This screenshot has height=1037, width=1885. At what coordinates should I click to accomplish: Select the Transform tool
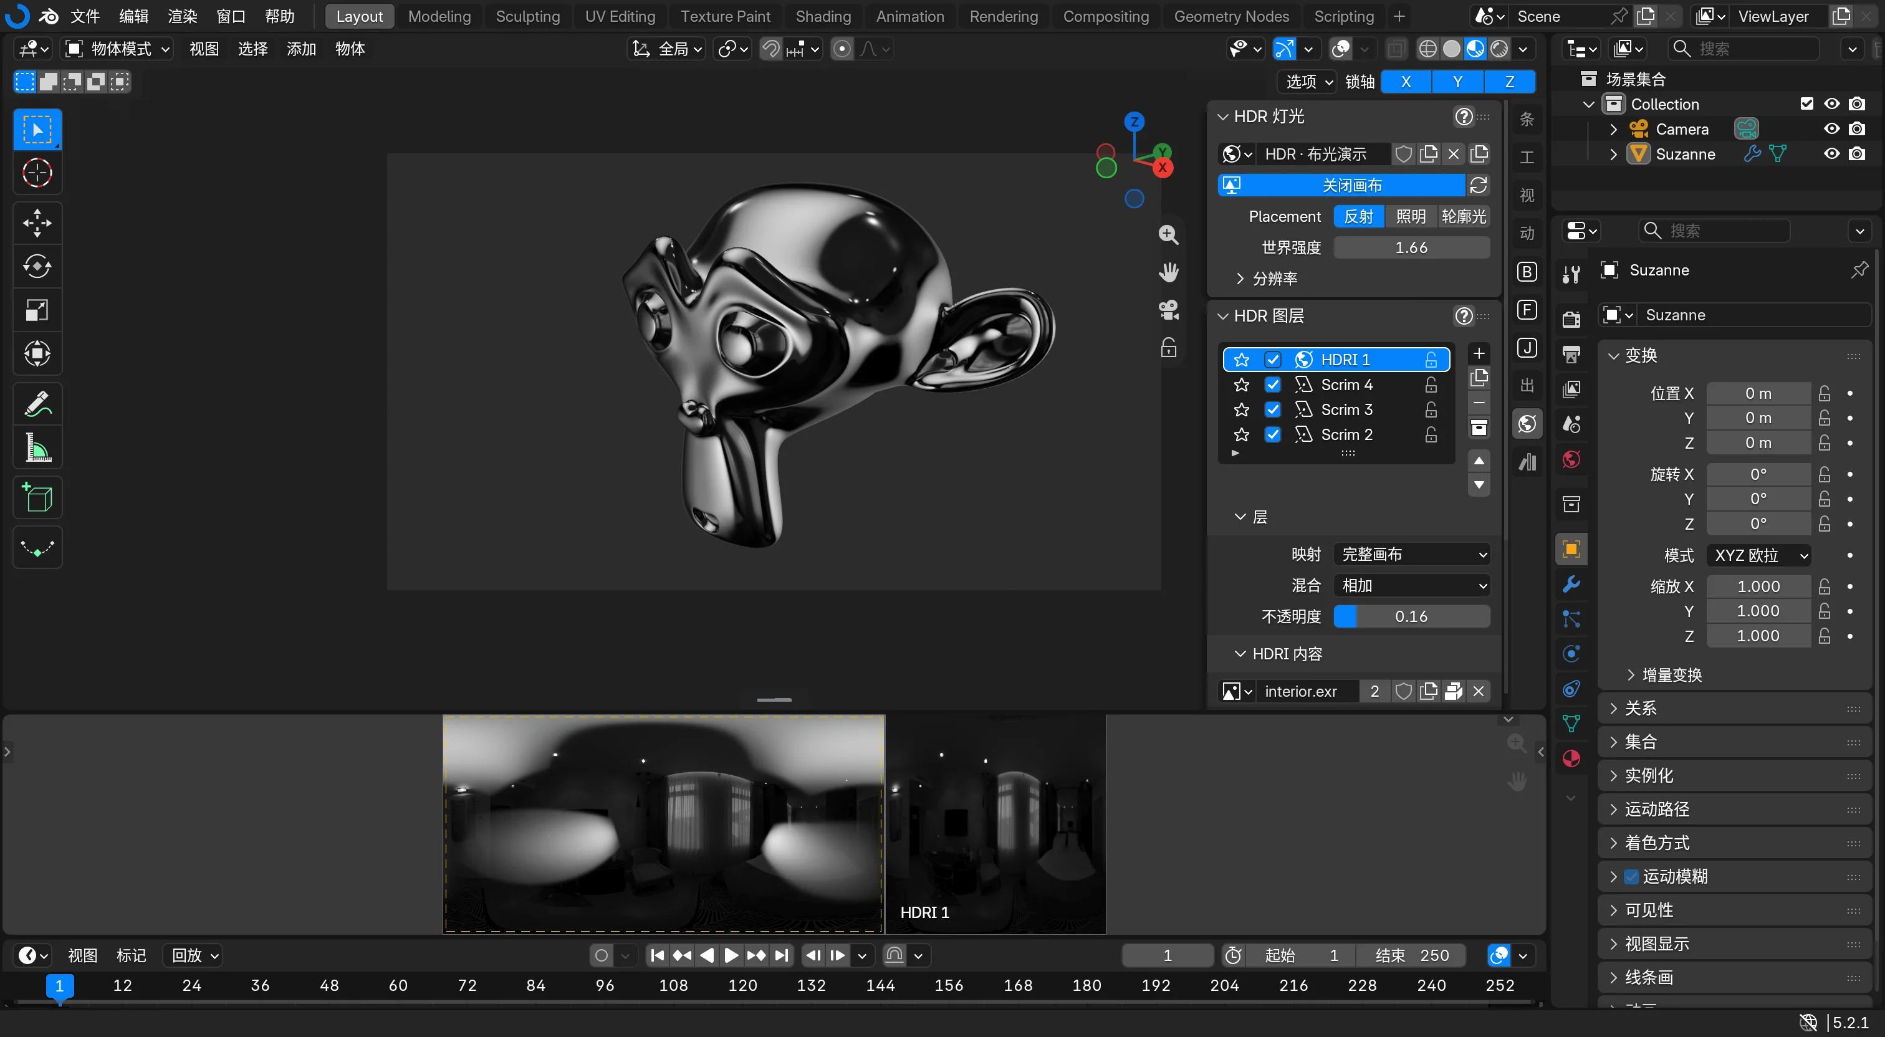[x=37, y=354]
